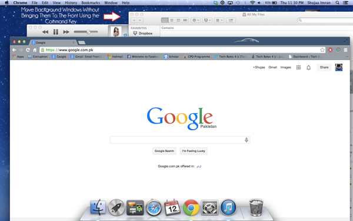Open the Apple menu
This screenshot has width=353, height=221.
tap(6, 3)
